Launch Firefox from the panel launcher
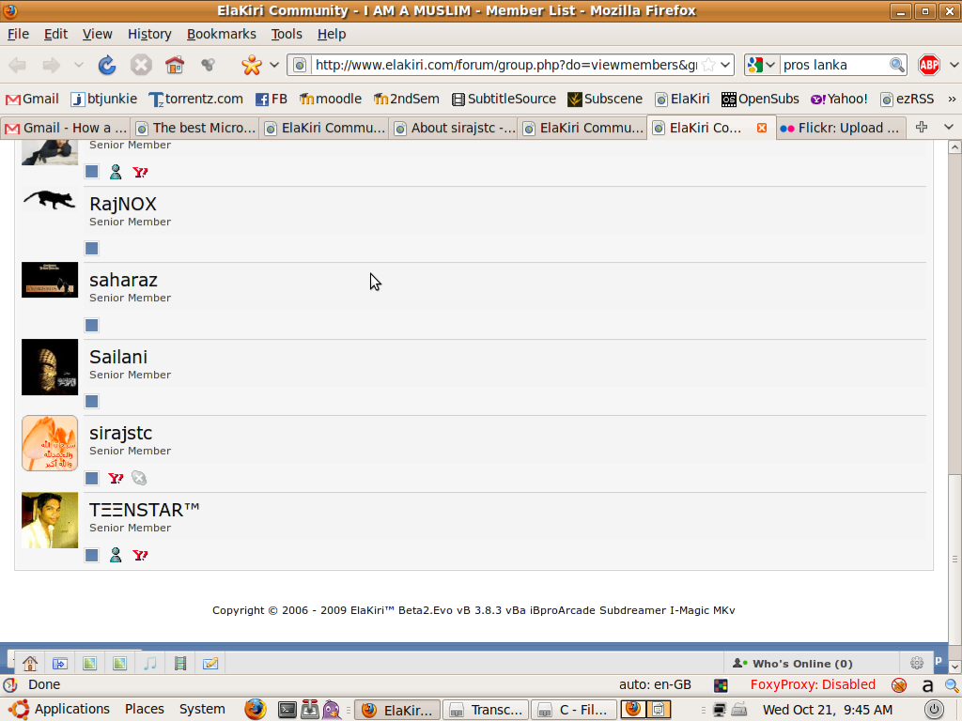962x721 pixels. (x=256, y=710)
